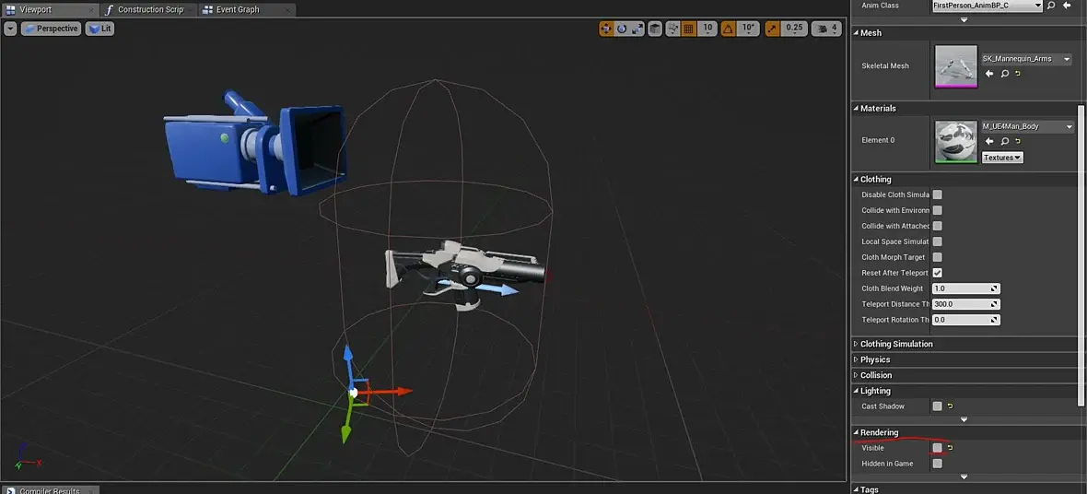Expand the Clothing Simulation section
This screenshot has width=1087, height=494.
click(x=856, y=344)
